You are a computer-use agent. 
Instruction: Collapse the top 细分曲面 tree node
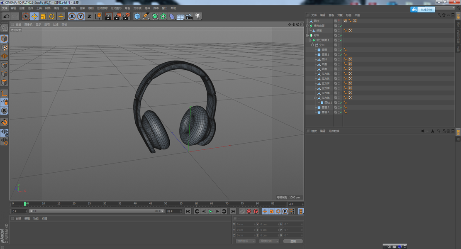pos(307,26)
